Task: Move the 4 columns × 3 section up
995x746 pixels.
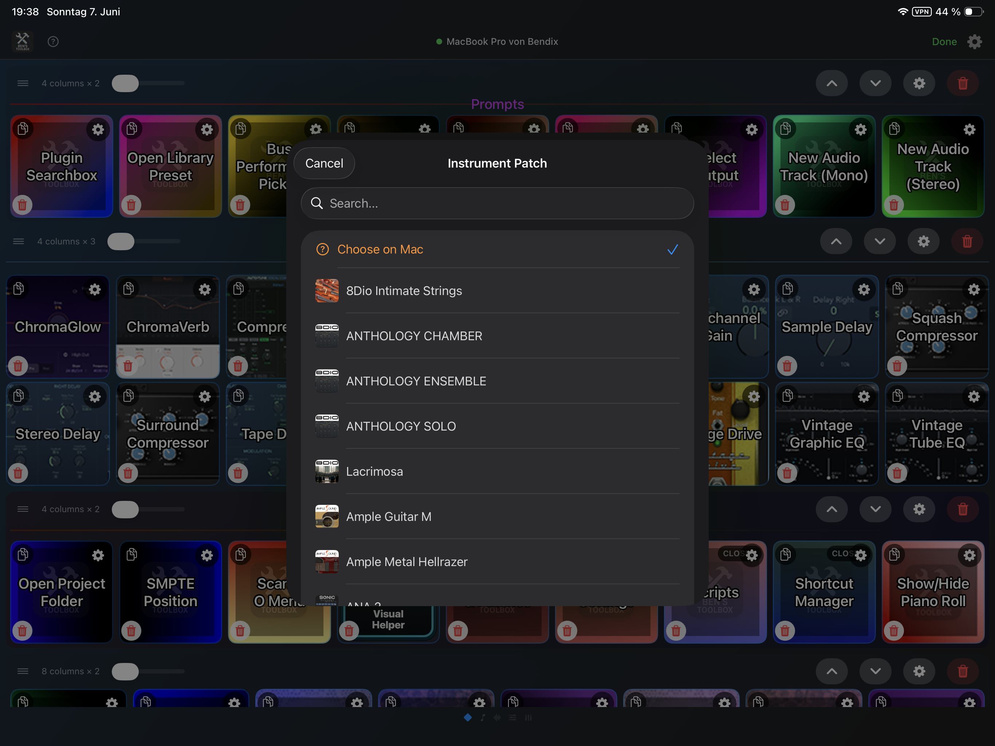Action: point(836,242)
